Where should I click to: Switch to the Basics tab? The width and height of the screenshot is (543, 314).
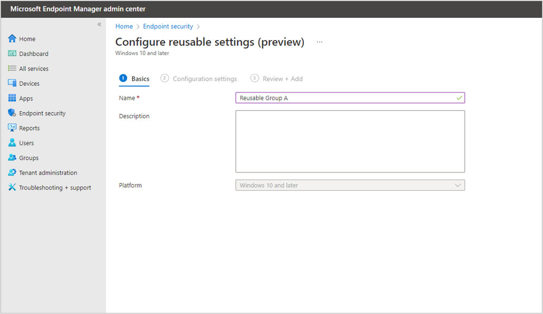tap(134, 79)
